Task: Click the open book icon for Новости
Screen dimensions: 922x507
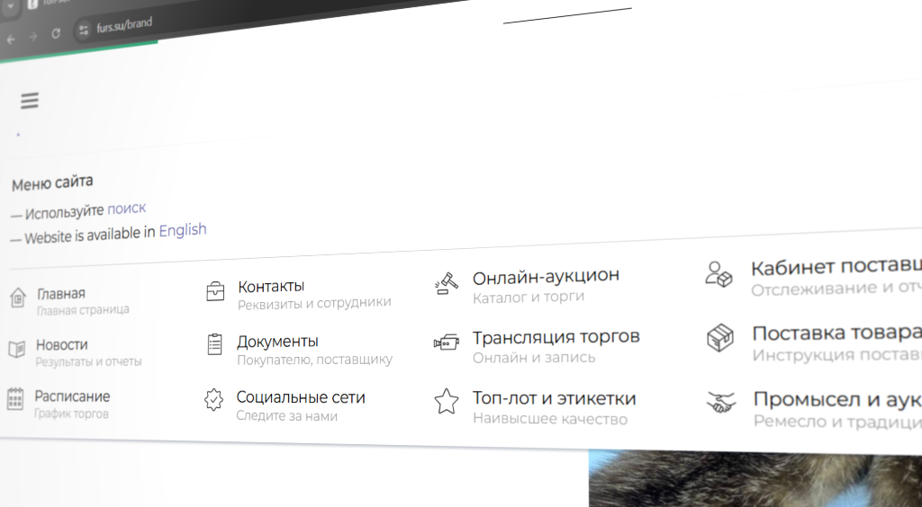Action: (x=16, y=349)
